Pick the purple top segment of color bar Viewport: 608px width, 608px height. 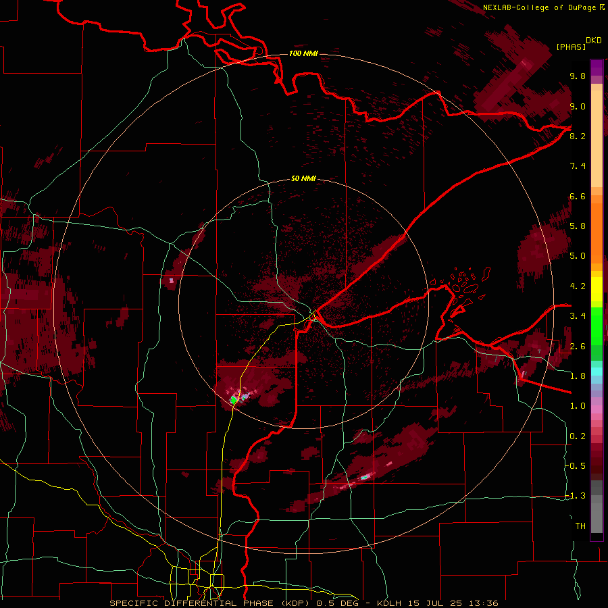tap(597, 68)
